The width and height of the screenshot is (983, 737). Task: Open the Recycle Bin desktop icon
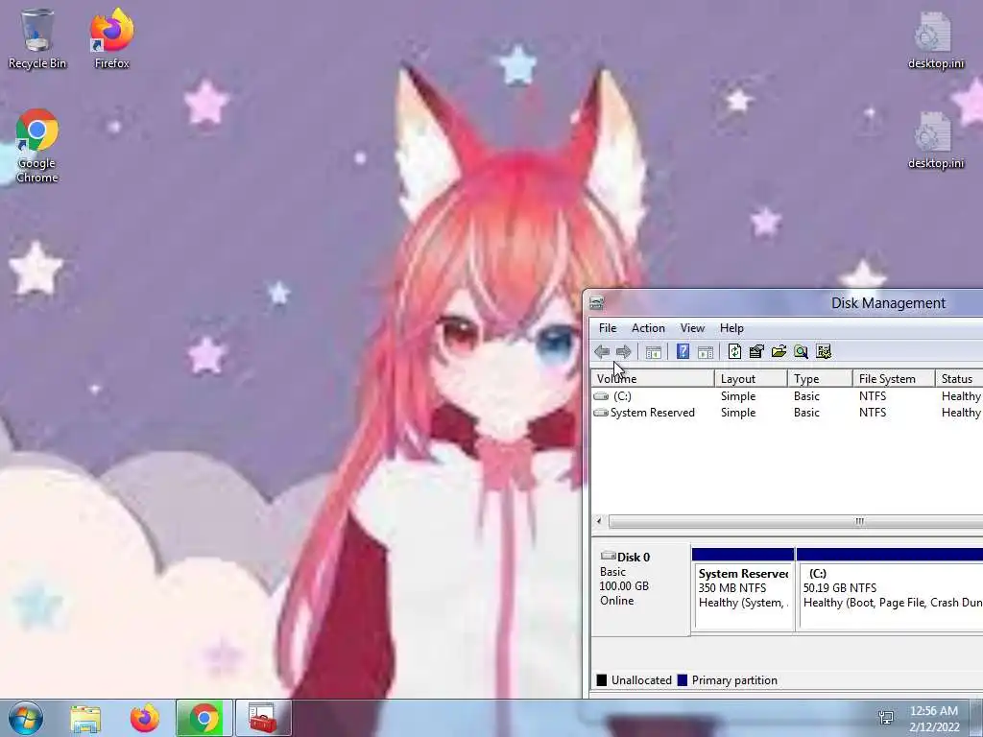pos(37,38)
